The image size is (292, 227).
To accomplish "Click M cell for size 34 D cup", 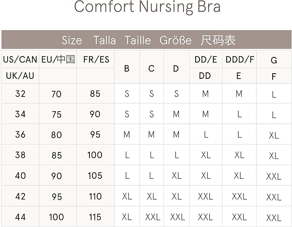I will [x=176, y=114].
